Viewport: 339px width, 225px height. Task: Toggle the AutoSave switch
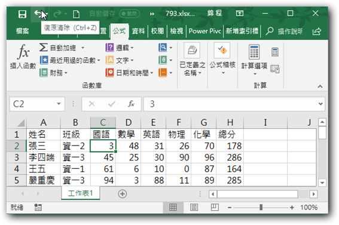[129, 14]
